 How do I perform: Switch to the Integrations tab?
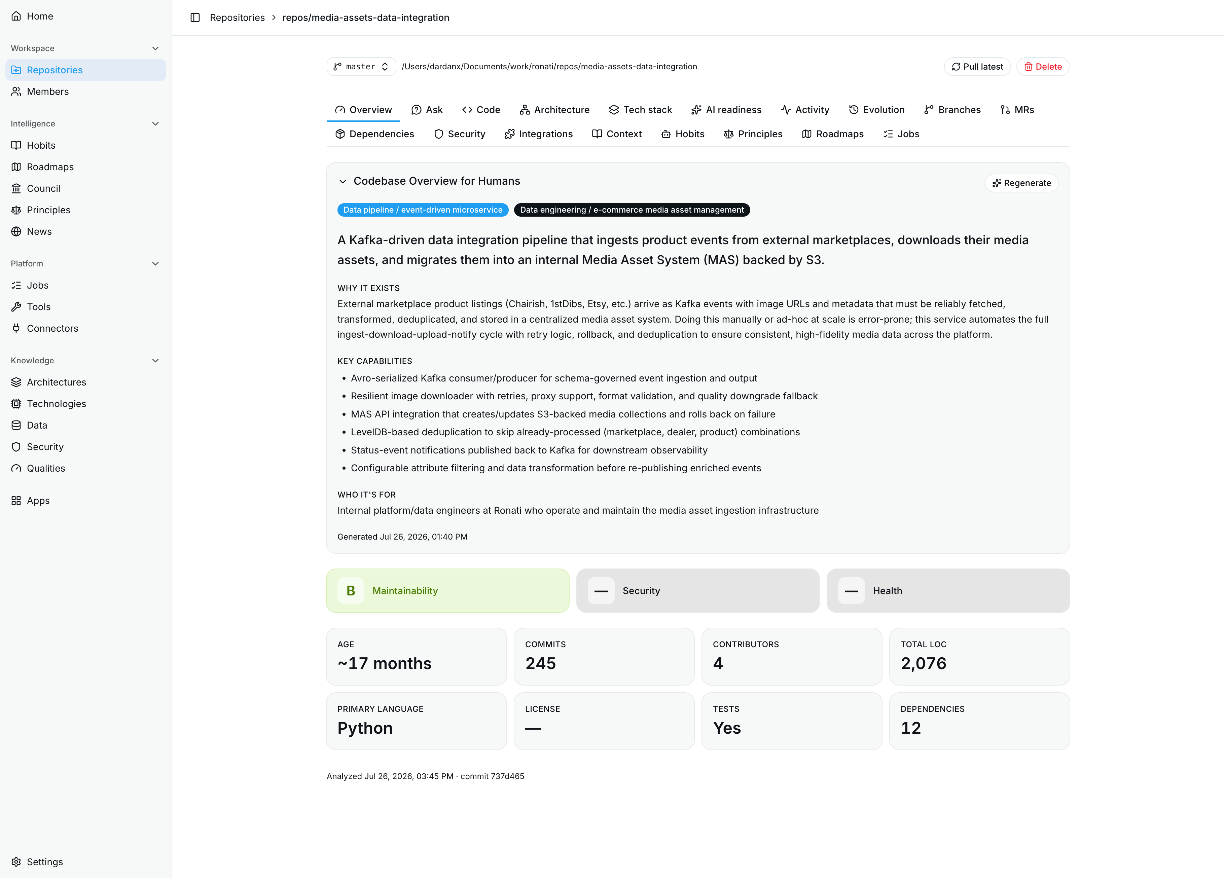(538, 134)
